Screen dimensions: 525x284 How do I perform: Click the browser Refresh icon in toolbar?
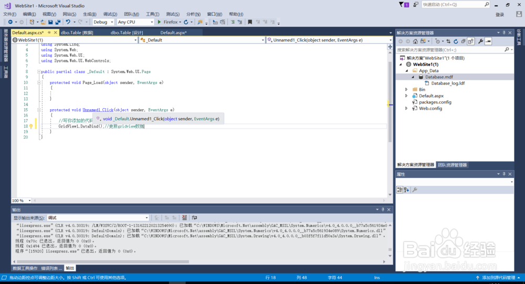[x=186, y=22]
